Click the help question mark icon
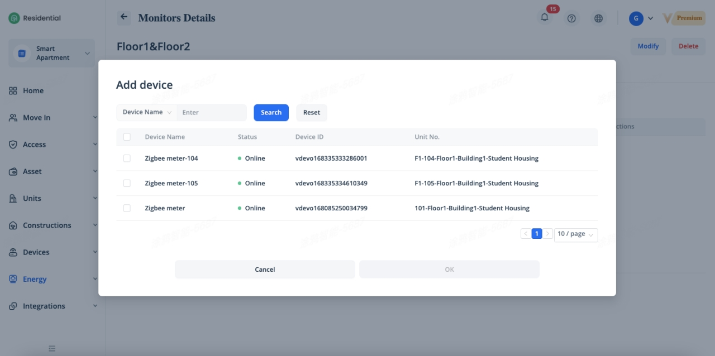Viewport: 715px width, 356px height. [571, 18]
